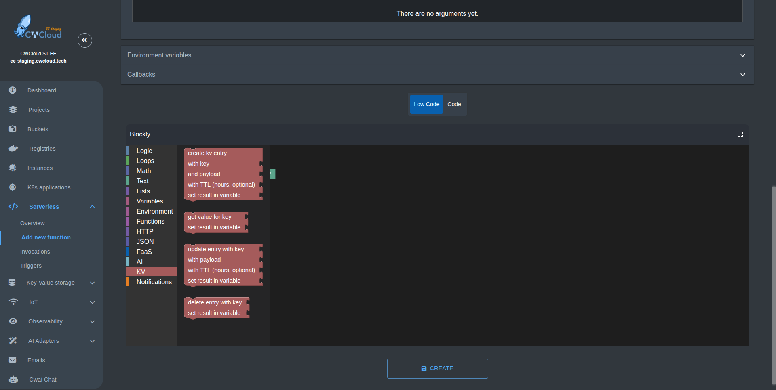This screenshot has width=776, height=390.
Task: Click the Key-Value storage database icon
Action: tap(13, 283)
